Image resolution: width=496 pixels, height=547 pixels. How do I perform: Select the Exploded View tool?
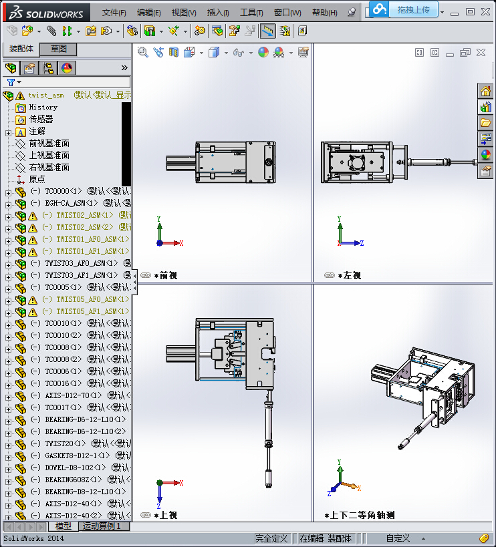point(234,31)
